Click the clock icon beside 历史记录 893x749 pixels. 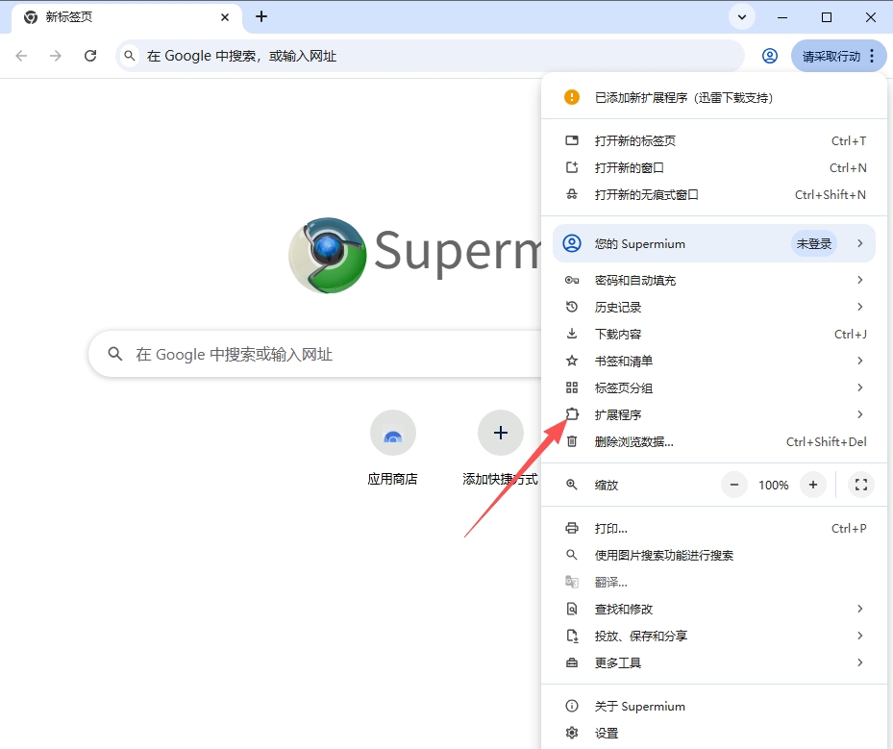(572, 307)
